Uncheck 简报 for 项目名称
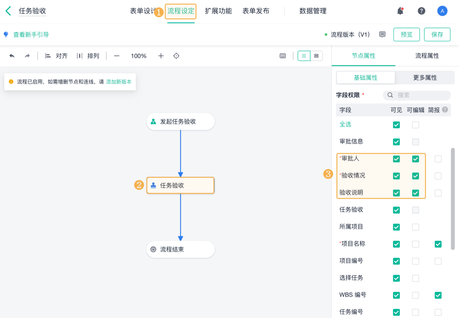 point(438,244)
